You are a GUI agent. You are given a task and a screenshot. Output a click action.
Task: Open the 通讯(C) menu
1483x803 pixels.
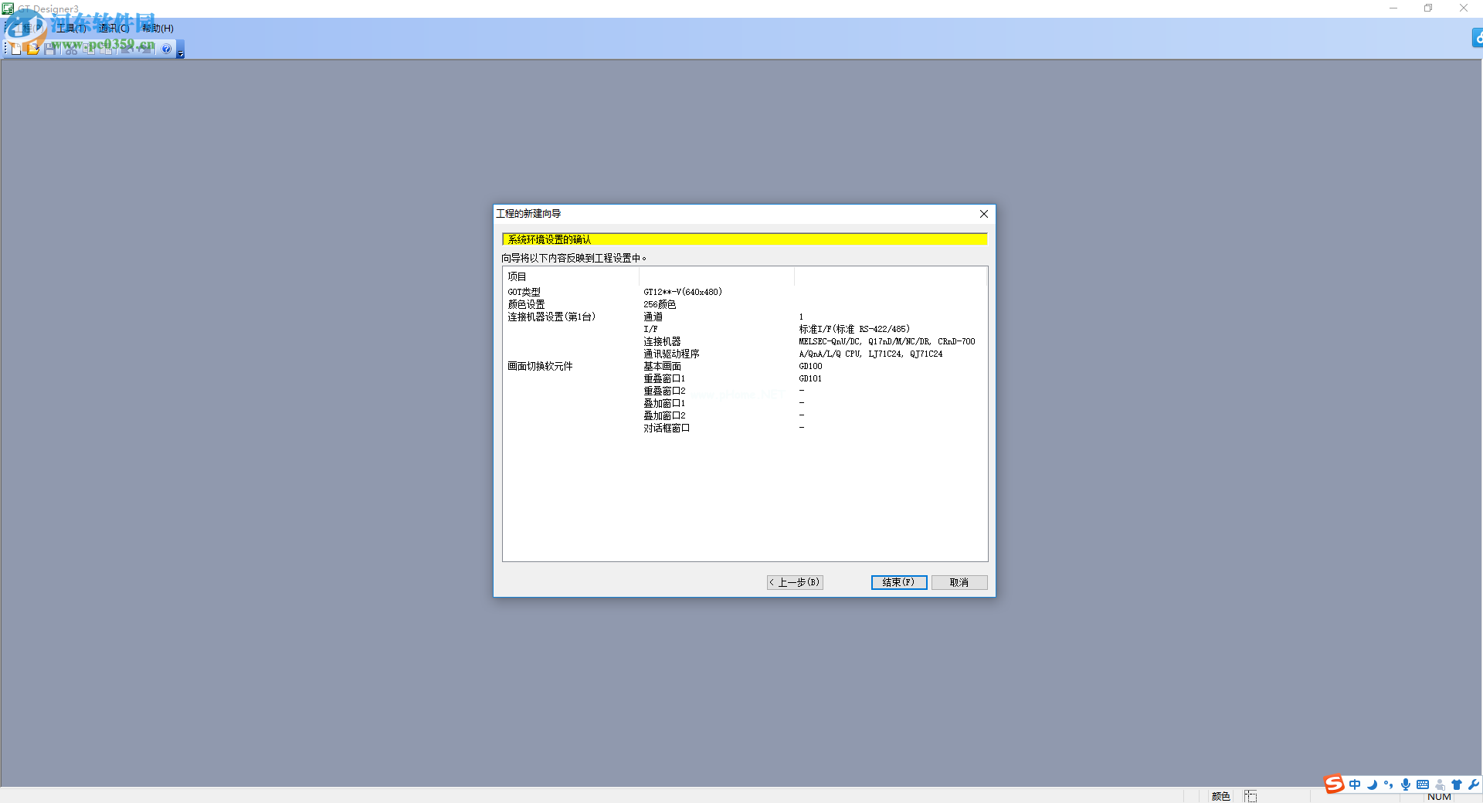[114, 29]
